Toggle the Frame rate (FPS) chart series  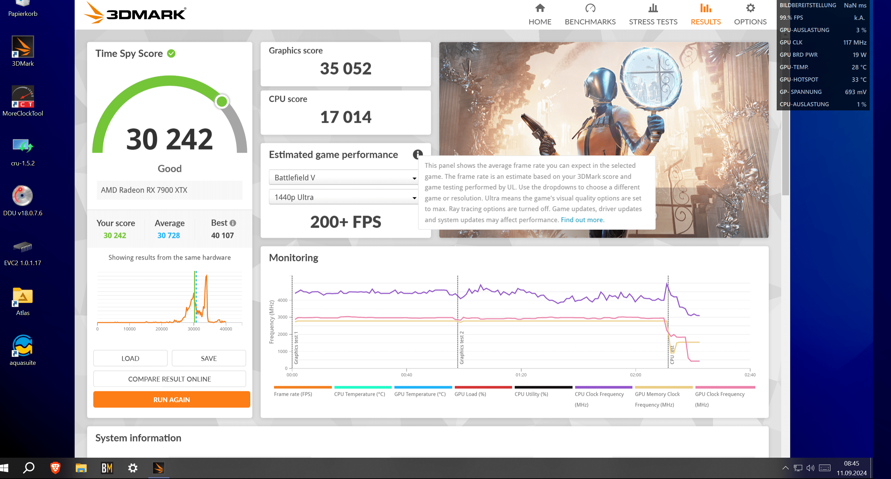pyautogui.click(x=293, y=394)
